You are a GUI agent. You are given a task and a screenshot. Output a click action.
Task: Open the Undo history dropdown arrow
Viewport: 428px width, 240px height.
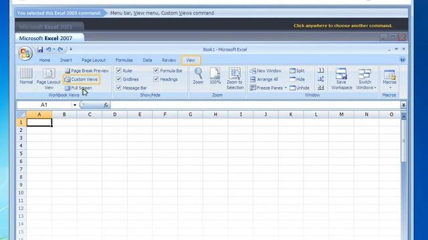click(x=54, y=49)
